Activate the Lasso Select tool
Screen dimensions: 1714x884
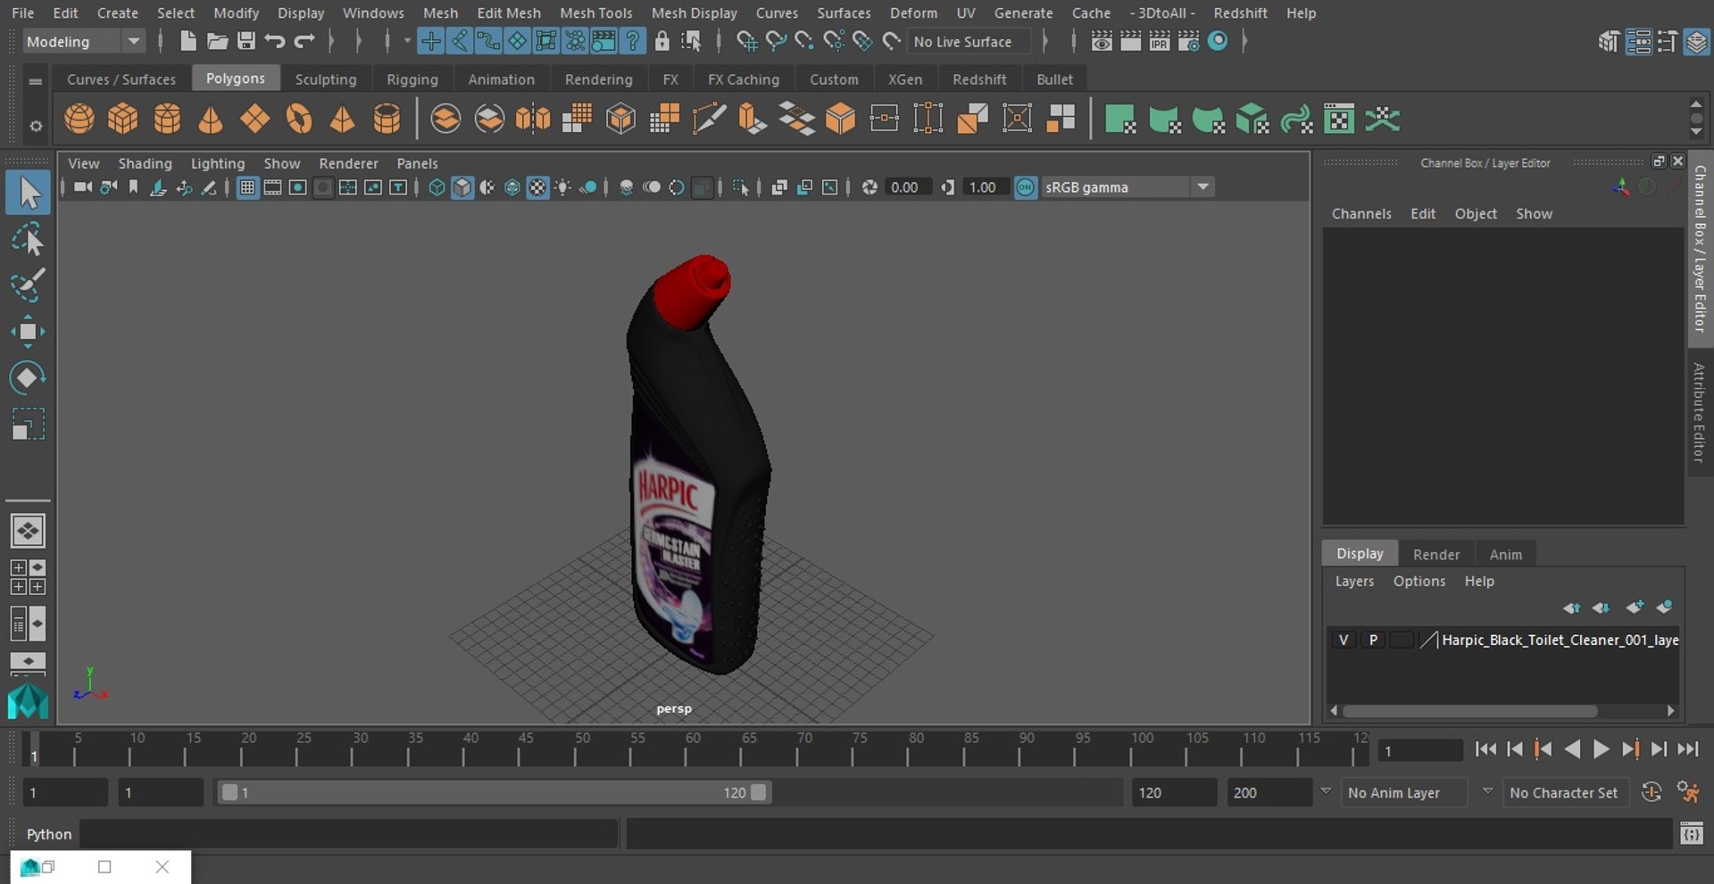tap(28, 239)
